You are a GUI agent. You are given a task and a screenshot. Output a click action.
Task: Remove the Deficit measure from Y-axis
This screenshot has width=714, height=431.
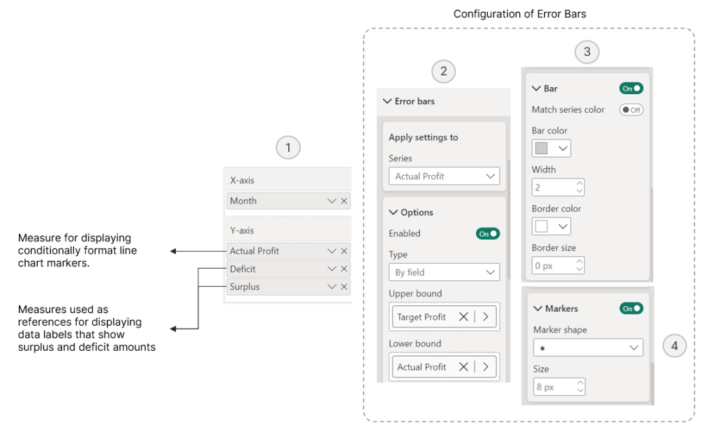(x=343, y=269)
